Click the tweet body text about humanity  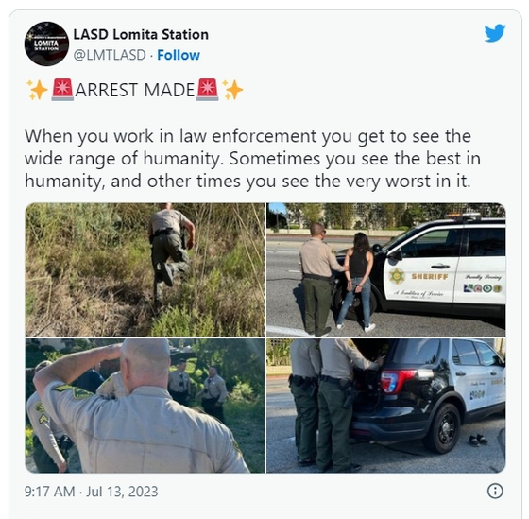pyautogui.click(x=252, y=159)
